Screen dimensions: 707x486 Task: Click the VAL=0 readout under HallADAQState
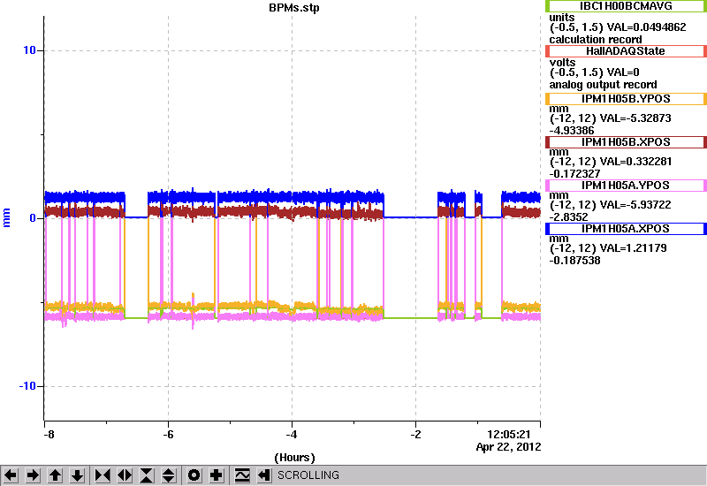pyautogui.click(x=623, y=72)
